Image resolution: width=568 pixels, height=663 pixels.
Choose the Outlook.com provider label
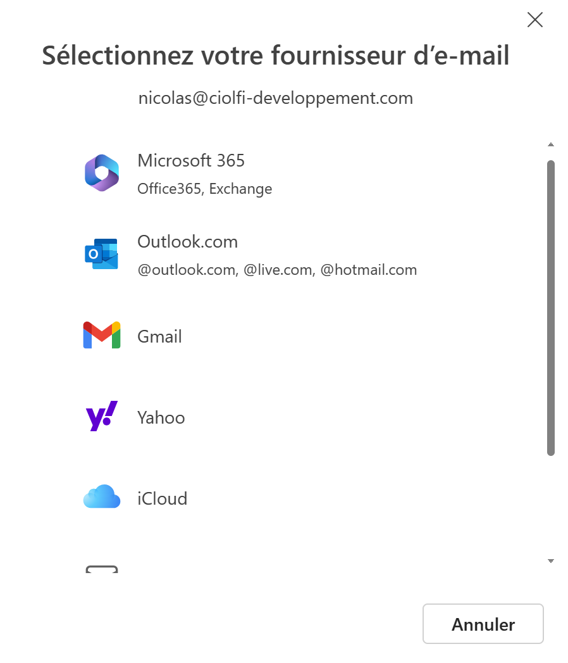coord(187,242)
